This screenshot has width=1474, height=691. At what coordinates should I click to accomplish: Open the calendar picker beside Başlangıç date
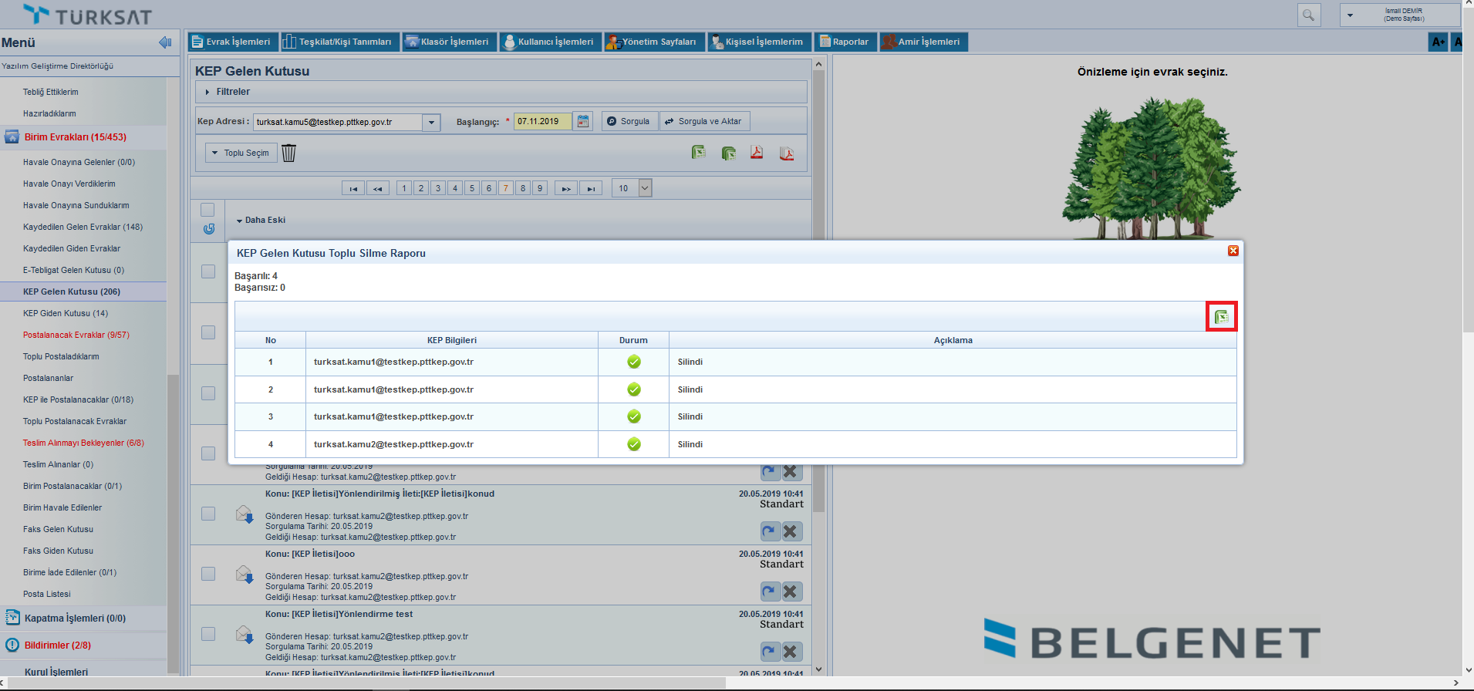coord(583,122)
